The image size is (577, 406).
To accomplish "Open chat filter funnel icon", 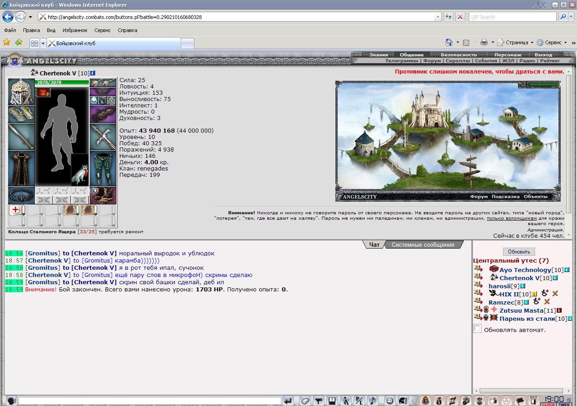I will [319, 401].
